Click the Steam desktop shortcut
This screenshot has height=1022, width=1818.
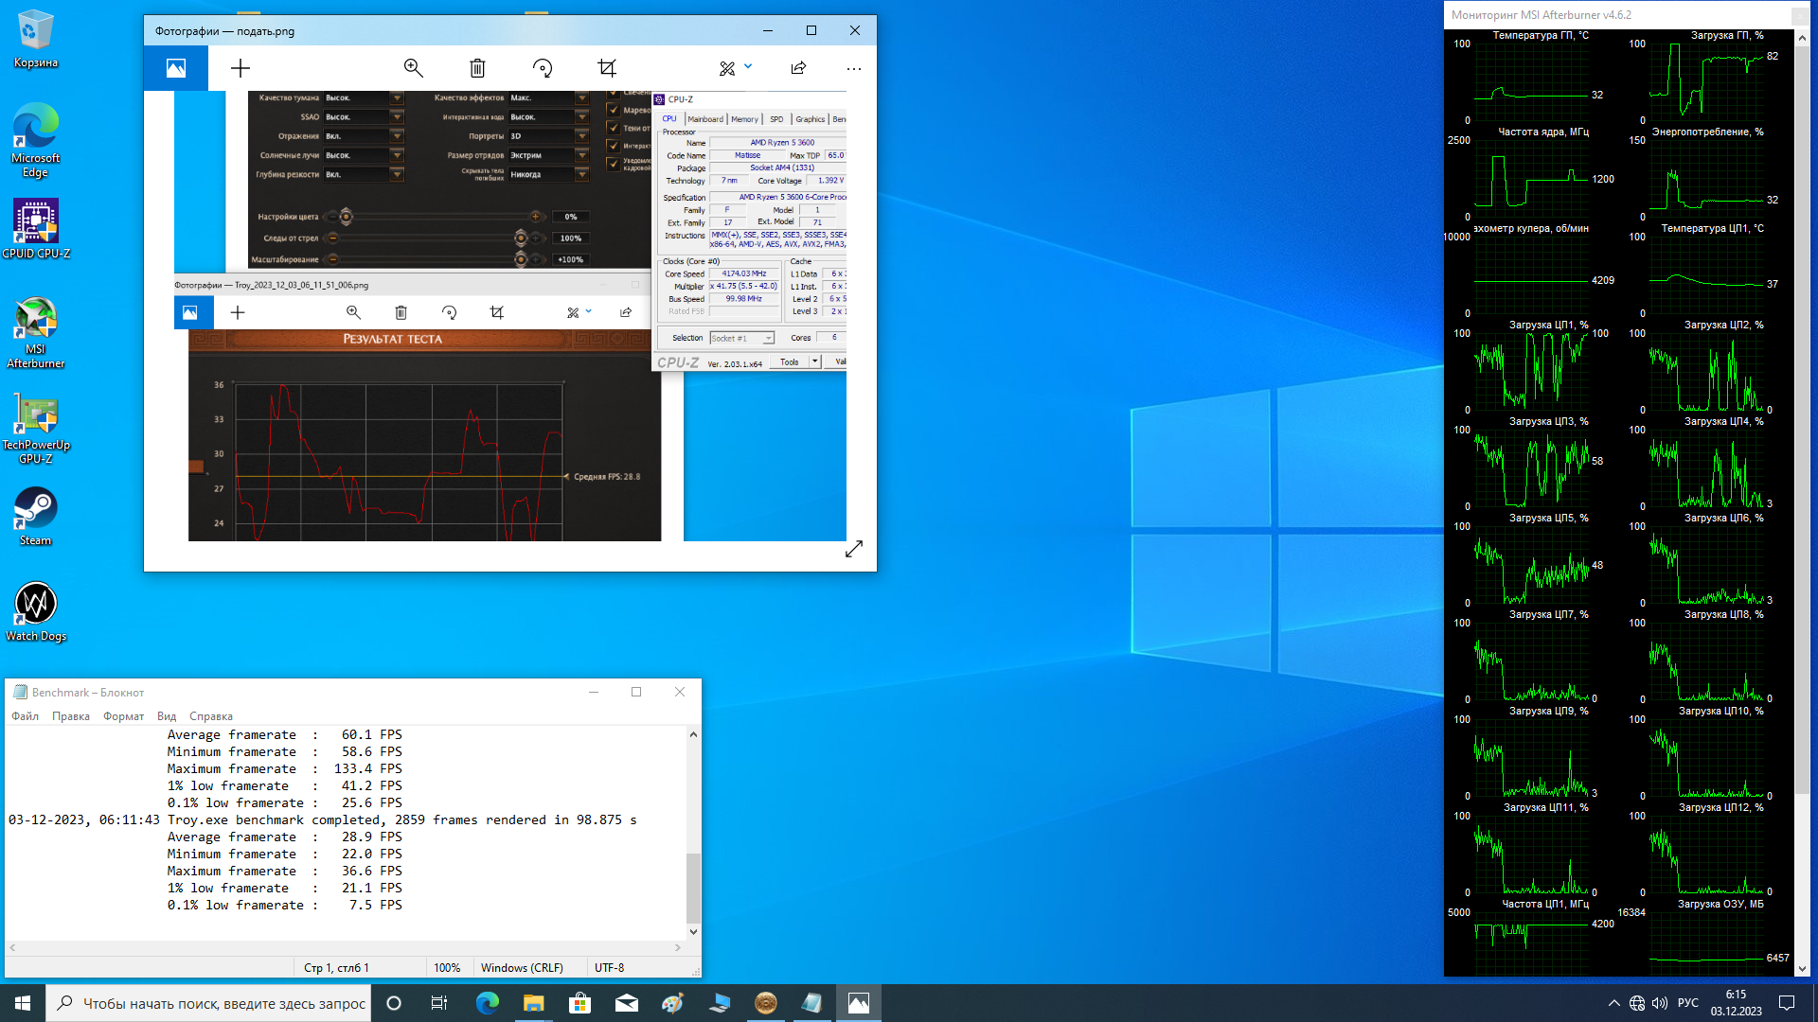tap(36, 516)
